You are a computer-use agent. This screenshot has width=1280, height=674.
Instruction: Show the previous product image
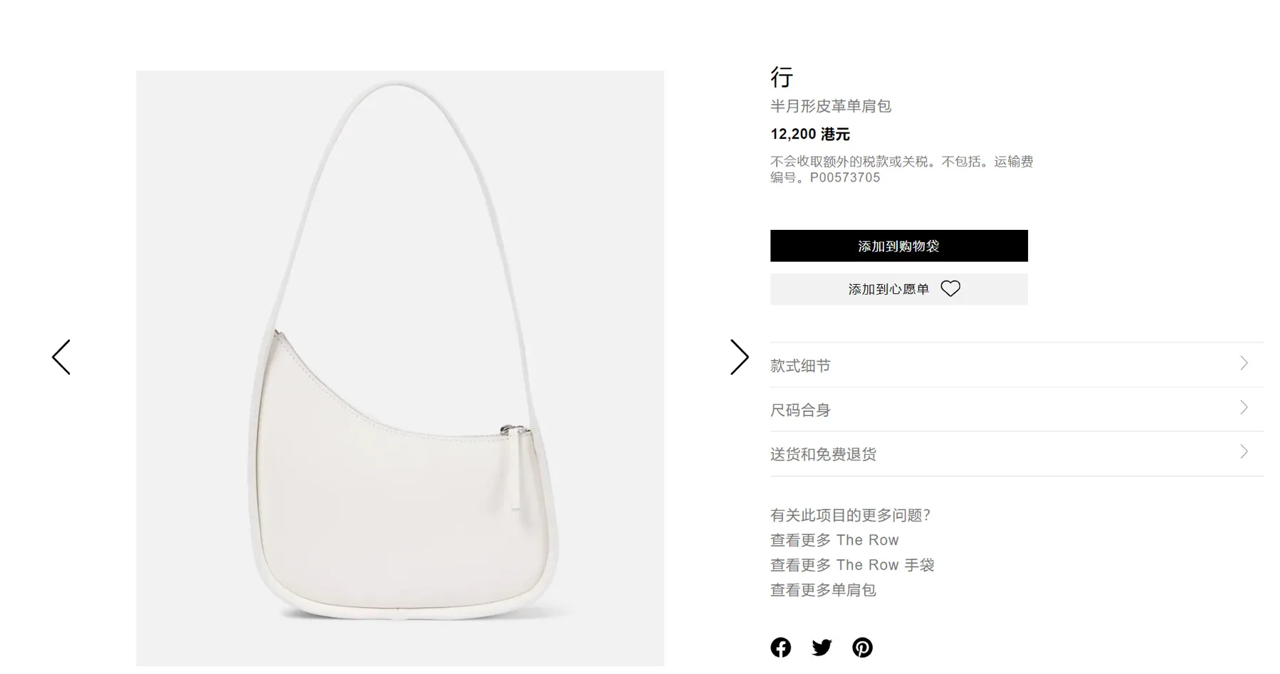(x=61, y=357)
